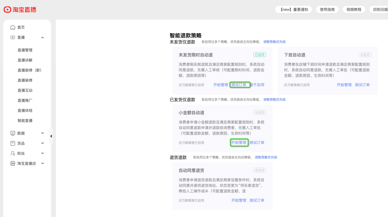388x217 pixels.
Task: Collapse the sidebar with the arrow handle
Action: pyautogui.click(x=51, y=136)
